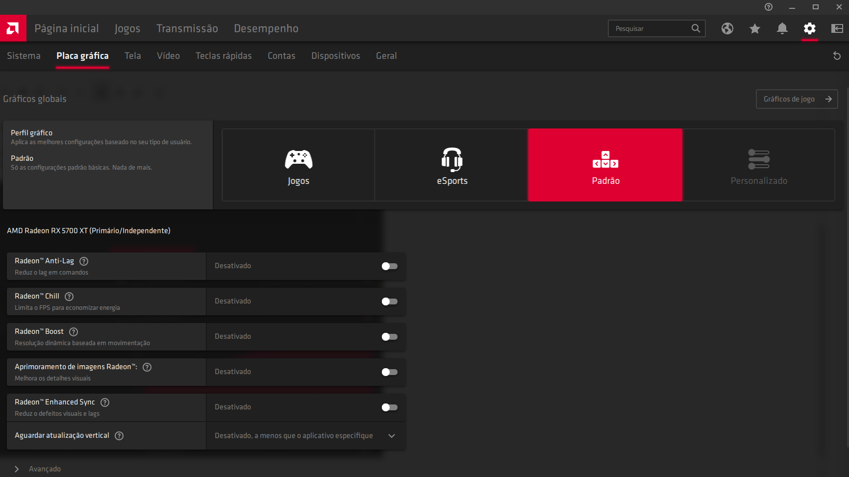This screenshot has height=477, width=849.
Task: Switch to the Sistema settings tab
Action: click(24, 56)
